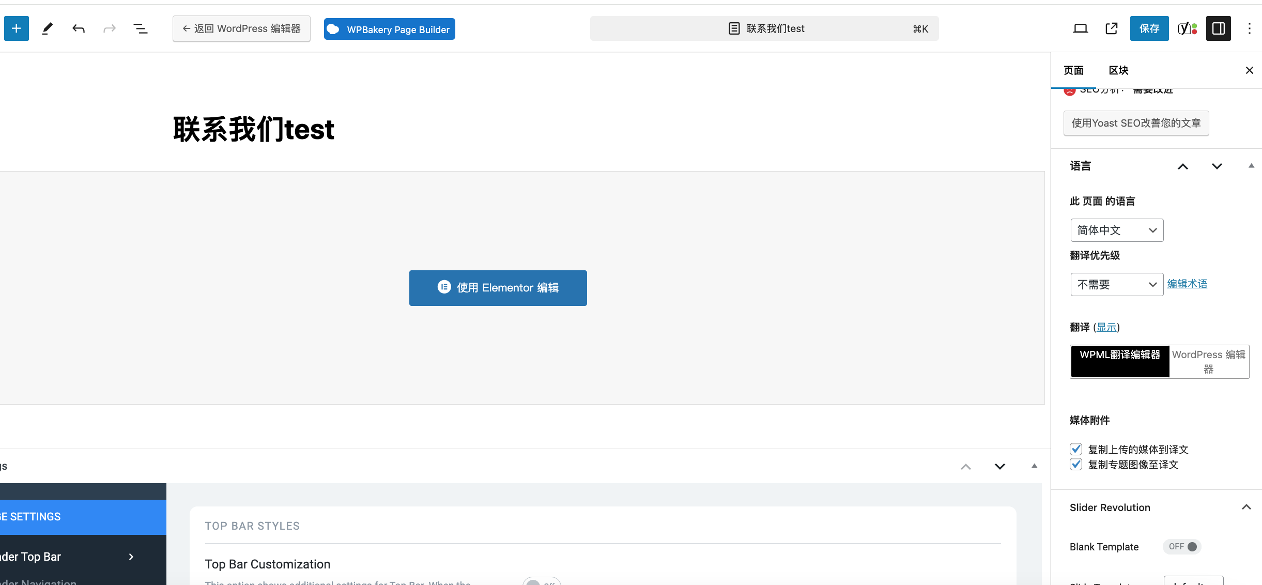The height and width of the screenshot is (585, 1262).
Task: Toggle Top Bar Customization switch
Action: [541, 582]
